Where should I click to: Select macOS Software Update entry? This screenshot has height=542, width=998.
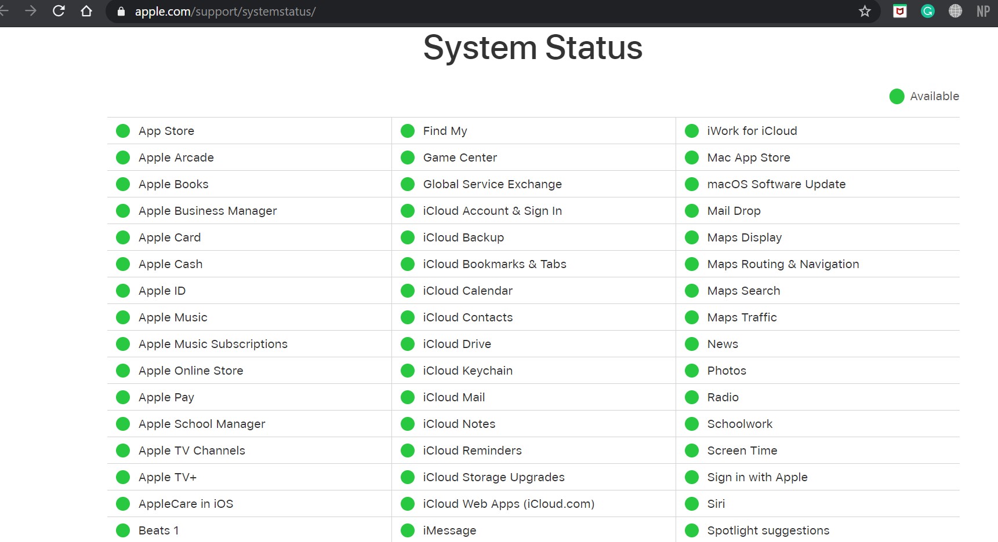click(776, 184)
